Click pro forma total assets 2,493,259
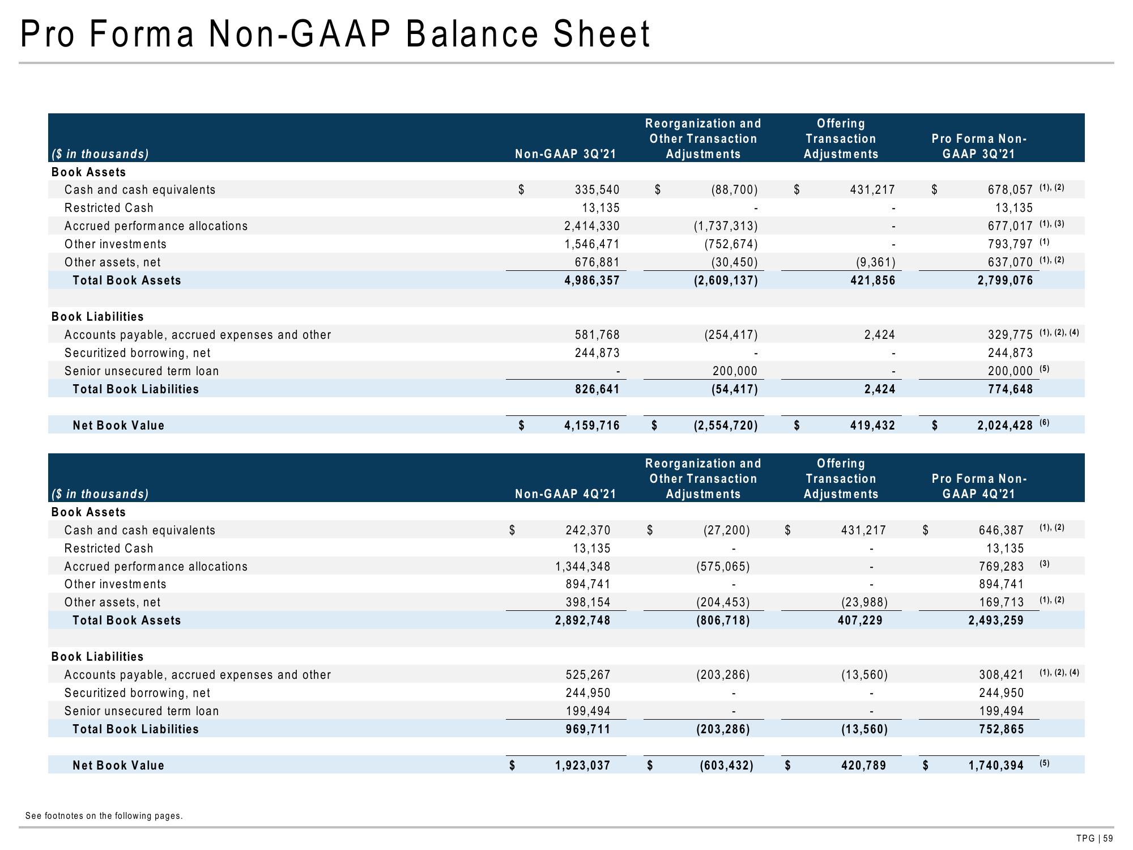This screenshot has height=850, width=1133. pyautogui.click(x=996, y=620)
